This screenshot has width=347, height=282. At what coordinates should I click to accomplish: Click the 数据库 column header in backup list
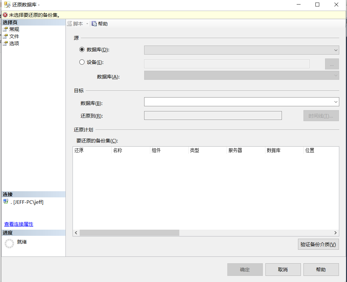pyautogui.click(x=284, y=150)
